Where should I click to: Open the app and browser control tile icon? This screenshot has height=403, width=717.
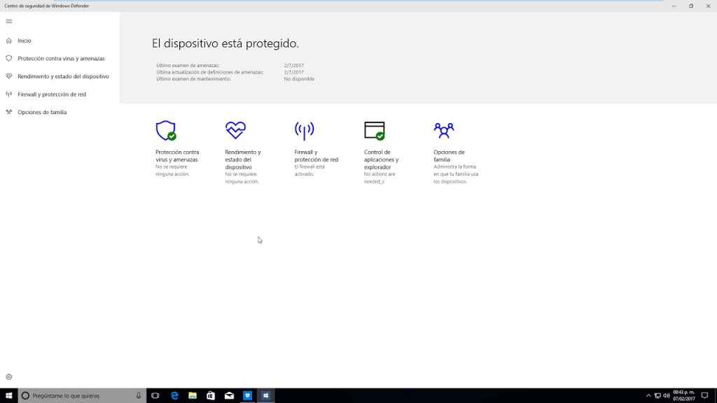tap(375, 131)
